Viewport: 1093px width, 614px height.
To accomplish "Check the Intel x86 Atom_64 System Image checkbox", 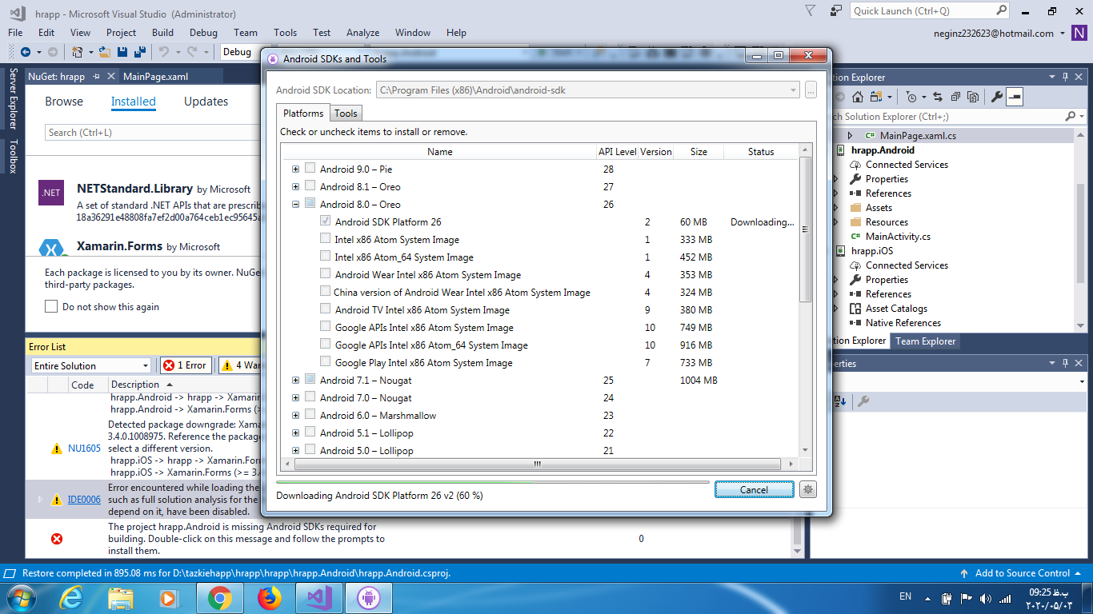I will click(326, 257).
